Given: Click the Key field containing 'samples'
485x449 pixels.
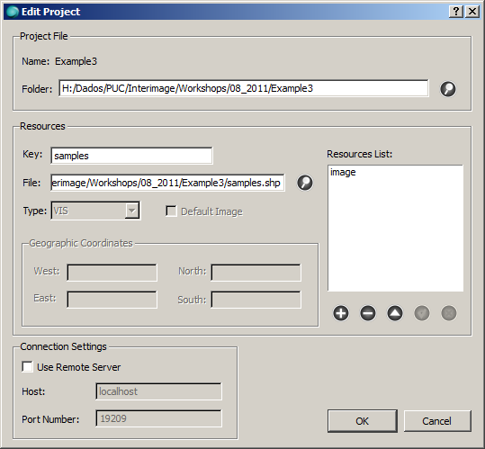Looking at the screenshot, I should (x=131, y=156).
